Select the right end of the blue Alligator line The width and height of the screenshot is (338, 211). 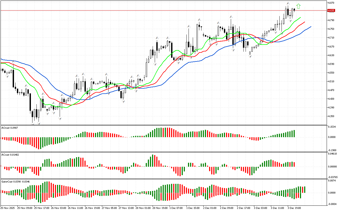coord(311,27)
